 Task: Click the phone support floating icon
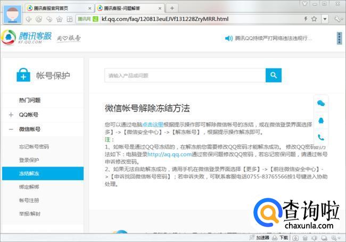(321, 137)
